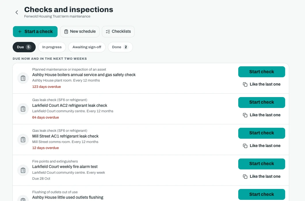Switch to the In progress tab

tap(52, 47)
